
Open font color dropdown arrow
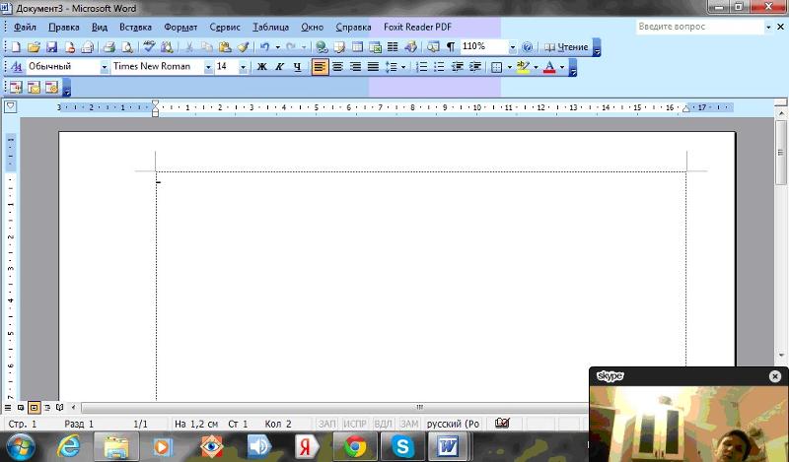562,67
